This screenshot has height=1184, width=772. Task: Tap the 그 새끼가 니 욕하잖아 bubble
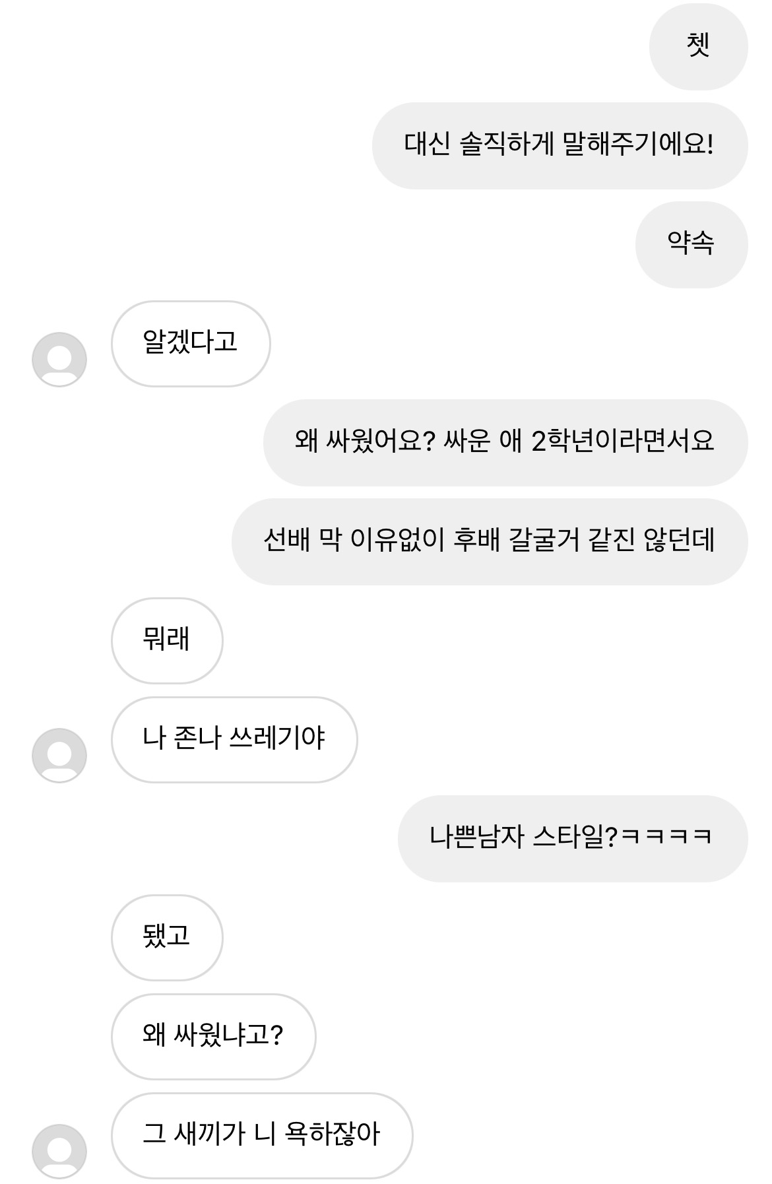[x=261, y=1135]
